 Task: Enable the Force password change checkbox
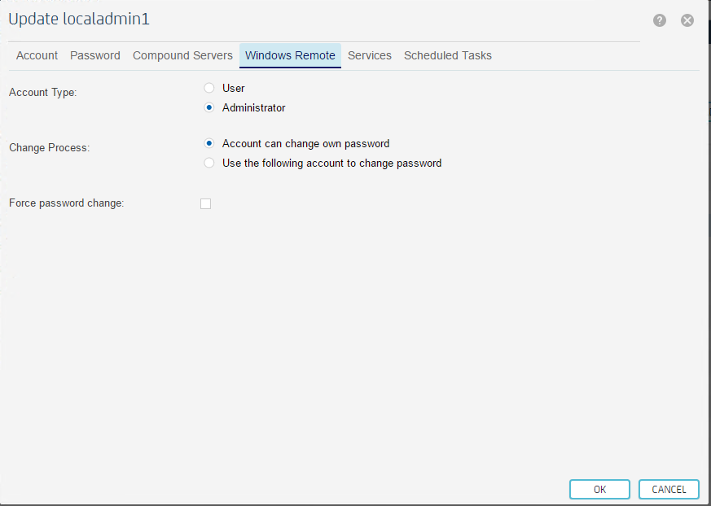[205, 204]
